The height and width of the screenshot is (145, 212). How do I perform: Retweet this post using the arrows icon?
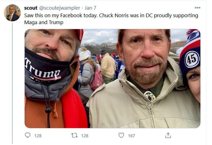click(74, 135)
